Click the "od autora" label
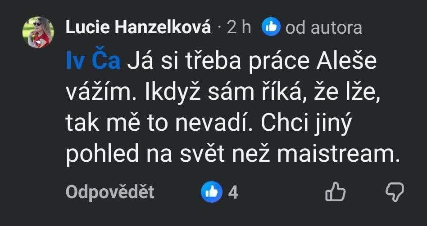Screen dimensions: 427x226 coord(323,28)
